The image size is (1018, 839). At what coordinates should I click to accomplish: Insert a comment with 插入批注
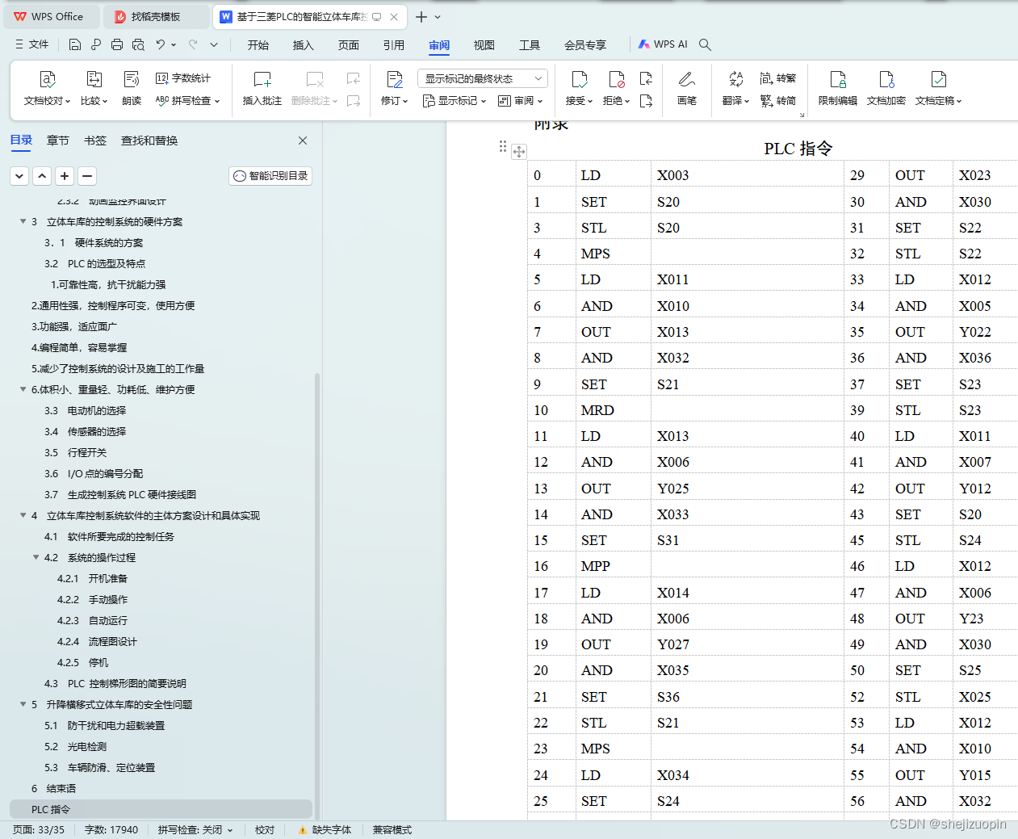(262, 89)
